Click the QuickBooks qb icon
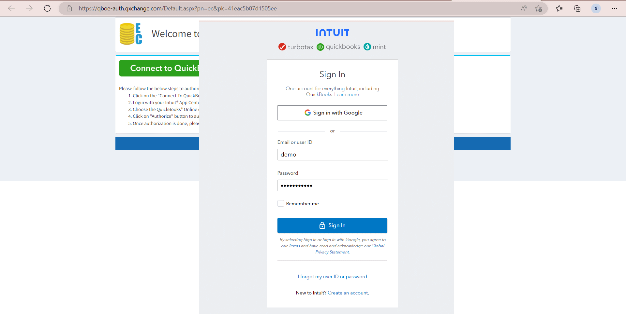The image size is (626, 314). tap(320, 47)
